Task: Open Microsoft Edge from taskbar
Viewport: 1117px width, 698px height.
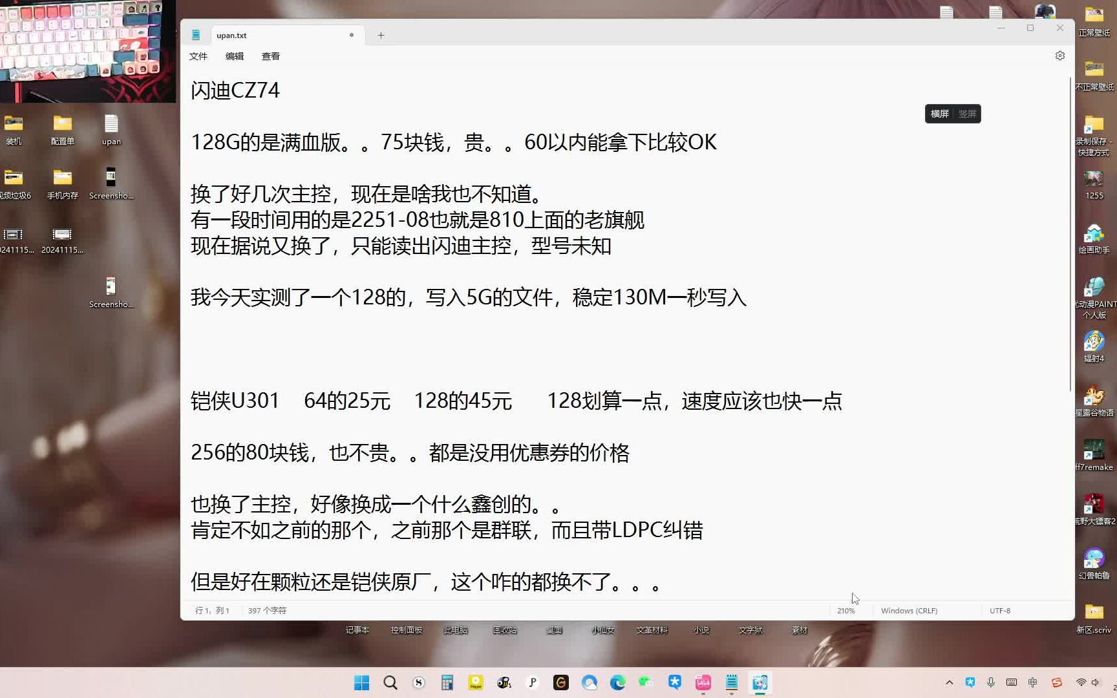Action: [x=618, y=682]
